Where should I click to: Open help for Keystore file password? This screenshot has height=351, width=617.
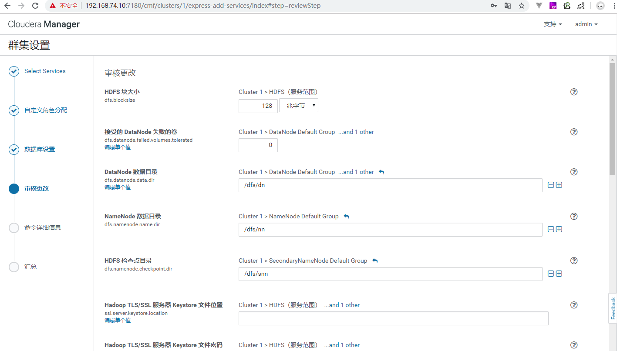pyautogui.click(x=574, y=345)
